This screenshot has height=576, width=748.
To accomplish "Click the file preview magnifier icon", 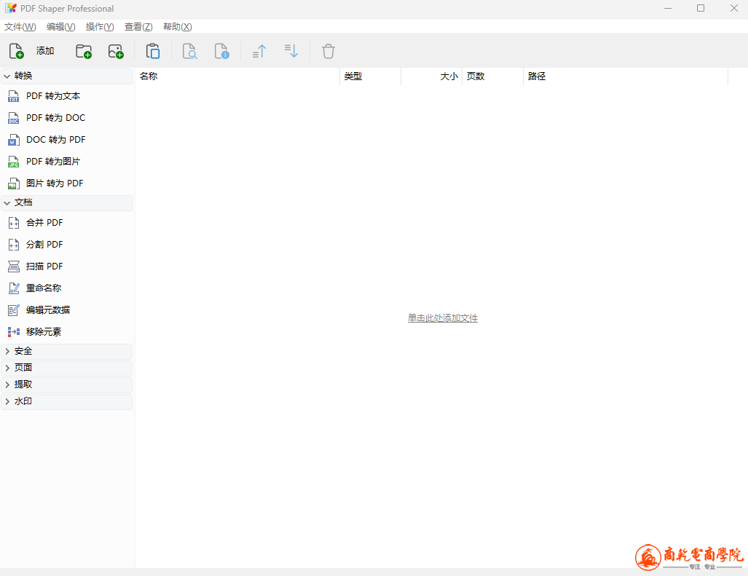I will click(x=189, y=51).
